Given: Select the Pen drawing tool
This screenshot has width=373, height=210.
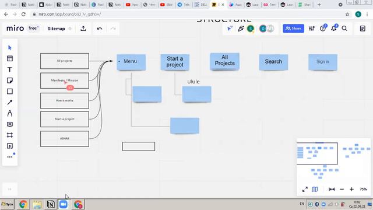Looking at the screenshot, I should point(10,113).
